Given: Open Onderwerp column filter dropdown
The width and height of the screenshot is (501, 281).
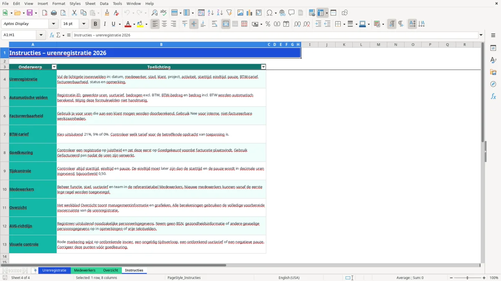Looking at the screenshot, I should 54,67.
